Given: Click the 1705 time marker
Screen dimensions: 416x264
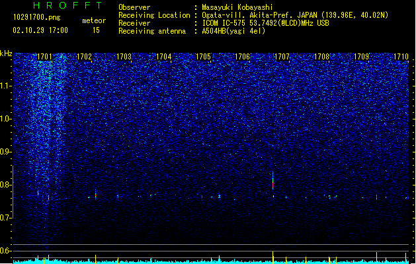Looking at the screenshot, I should coord(203,57).
